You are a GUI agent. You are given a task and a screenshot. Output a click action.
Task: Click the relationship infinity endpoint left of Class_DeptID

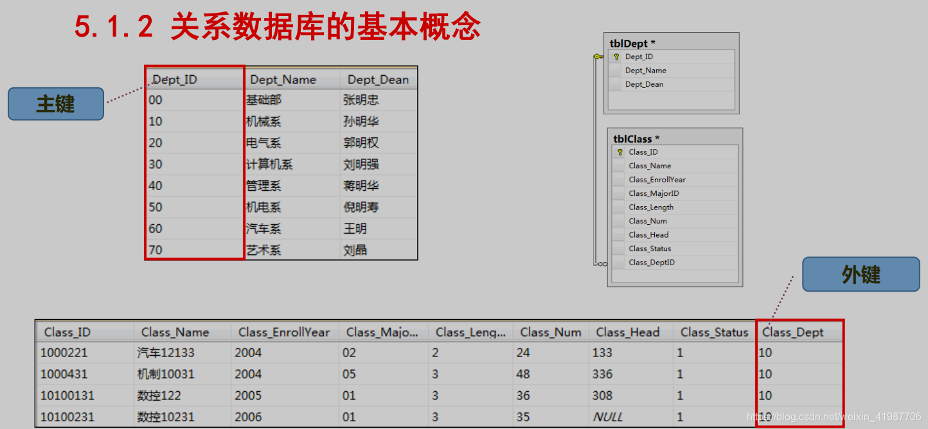point(601,263)
